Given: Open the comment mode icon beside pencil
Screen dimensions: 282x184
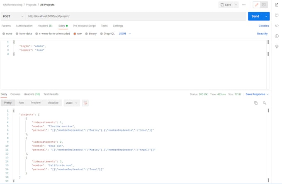Looking at the screenshot, I should point(264,5).
